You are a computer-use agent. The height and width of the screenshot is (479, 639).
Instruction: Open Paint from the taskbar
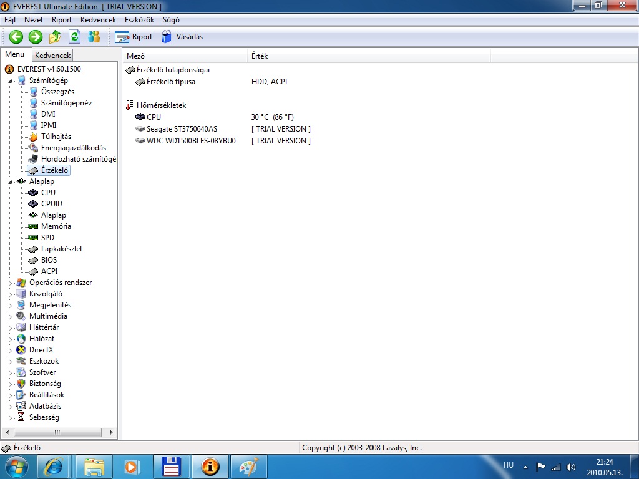tap(248, 467)
